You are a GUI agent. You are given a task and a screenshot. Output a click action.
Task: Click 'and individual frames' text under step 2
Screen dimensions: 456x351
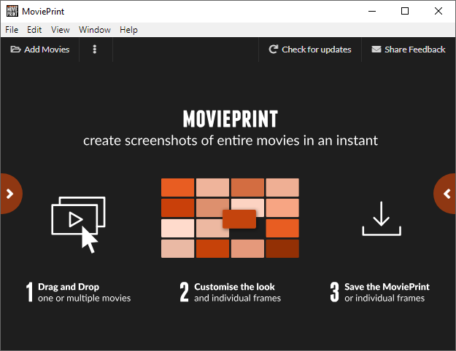(238, 298)
